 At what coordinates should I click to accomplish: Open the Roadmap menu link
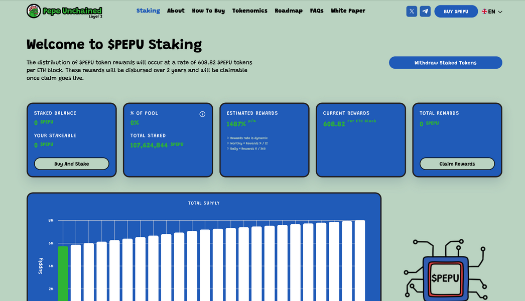[x=289, y=11]
